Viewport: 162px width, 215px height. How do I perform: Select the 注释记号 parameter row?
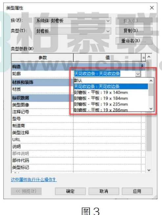[42, 112]
